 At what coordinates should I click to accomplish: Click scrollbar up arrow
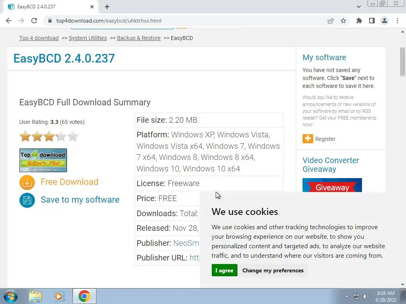pos(402,32)
